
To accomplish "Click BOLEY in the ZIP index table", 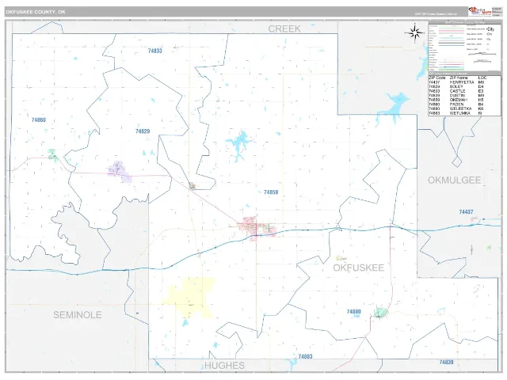I will pos(456,86).
